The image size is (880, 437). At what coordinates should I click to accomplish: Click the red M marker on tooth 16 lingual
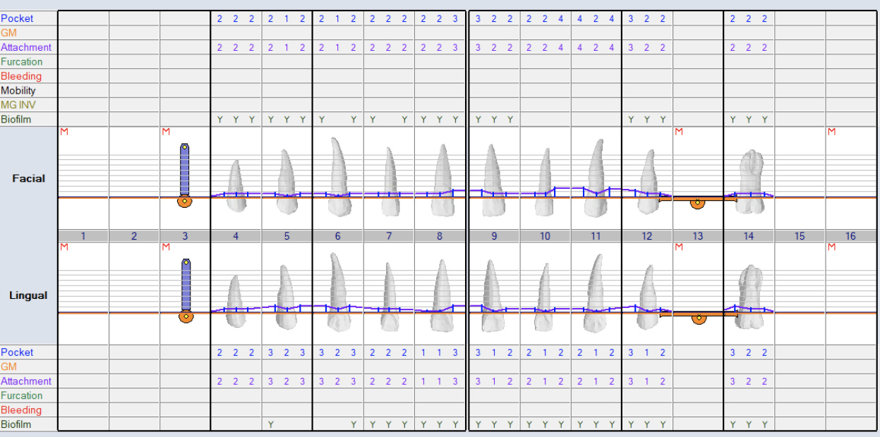tap(831, 247)
